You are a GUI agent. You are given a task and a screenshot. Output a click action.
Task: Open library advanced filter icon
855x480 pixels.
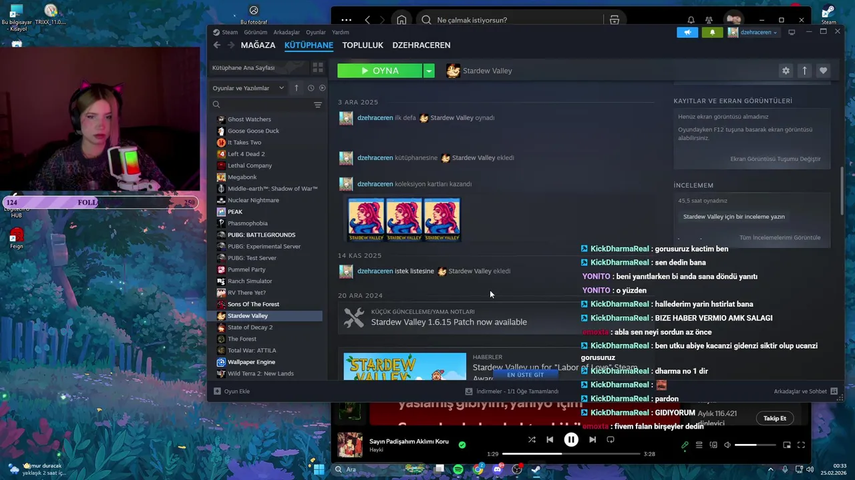318,105
